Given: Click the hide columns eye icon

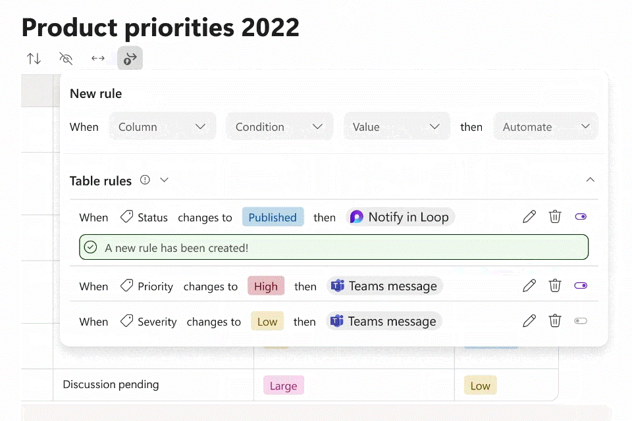Looking at the screenshot, I should (66, 59).
